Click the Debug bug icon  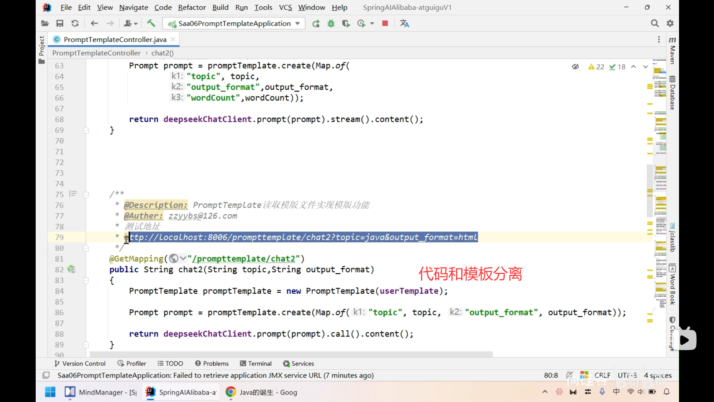[x=331, y=23]
